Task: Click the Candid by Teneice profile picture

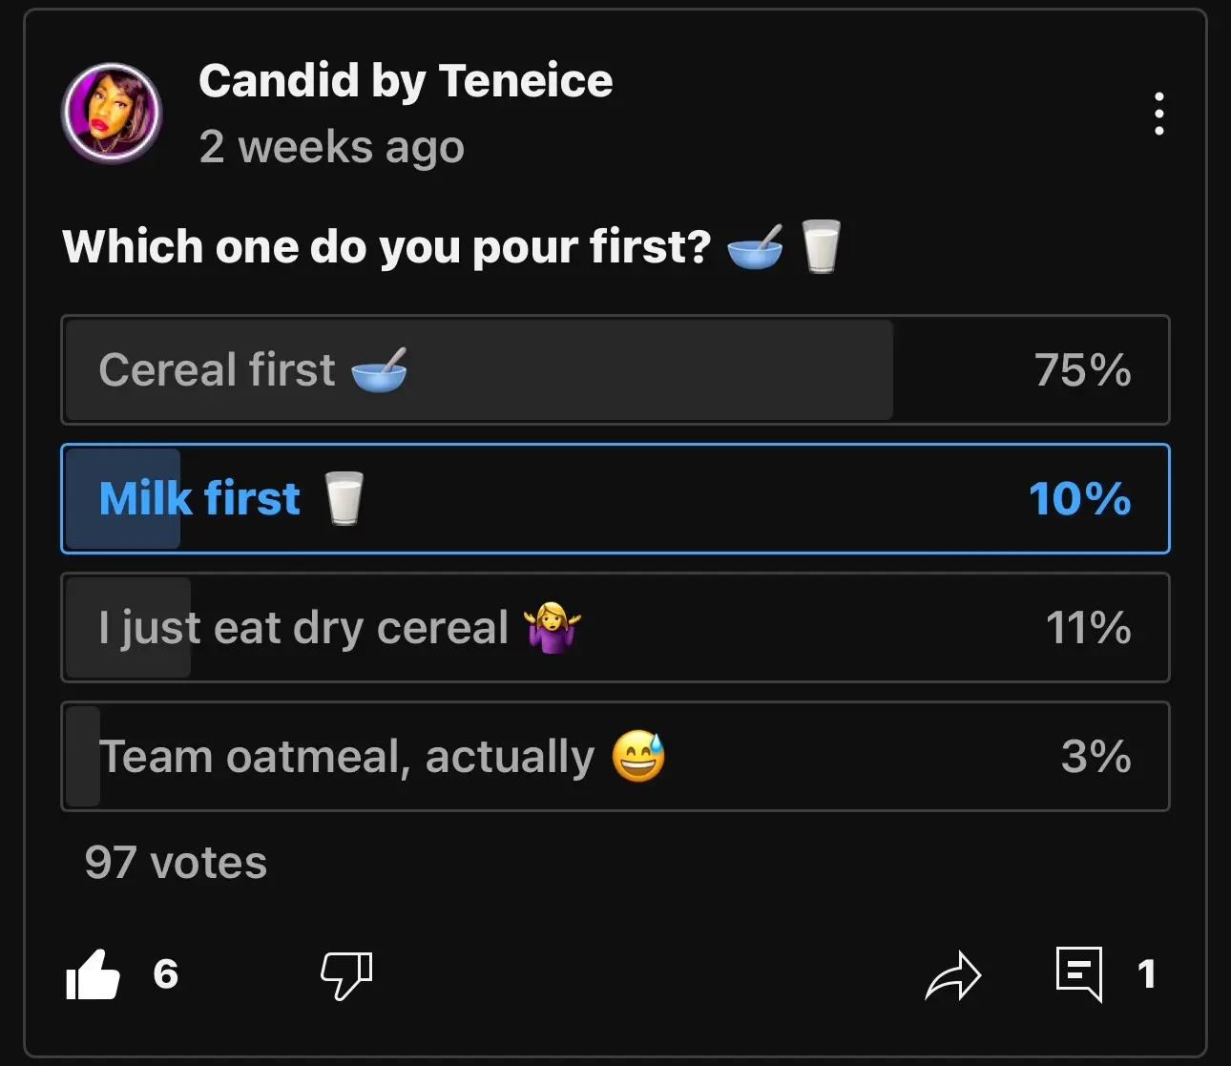Action: pos(112,113)
